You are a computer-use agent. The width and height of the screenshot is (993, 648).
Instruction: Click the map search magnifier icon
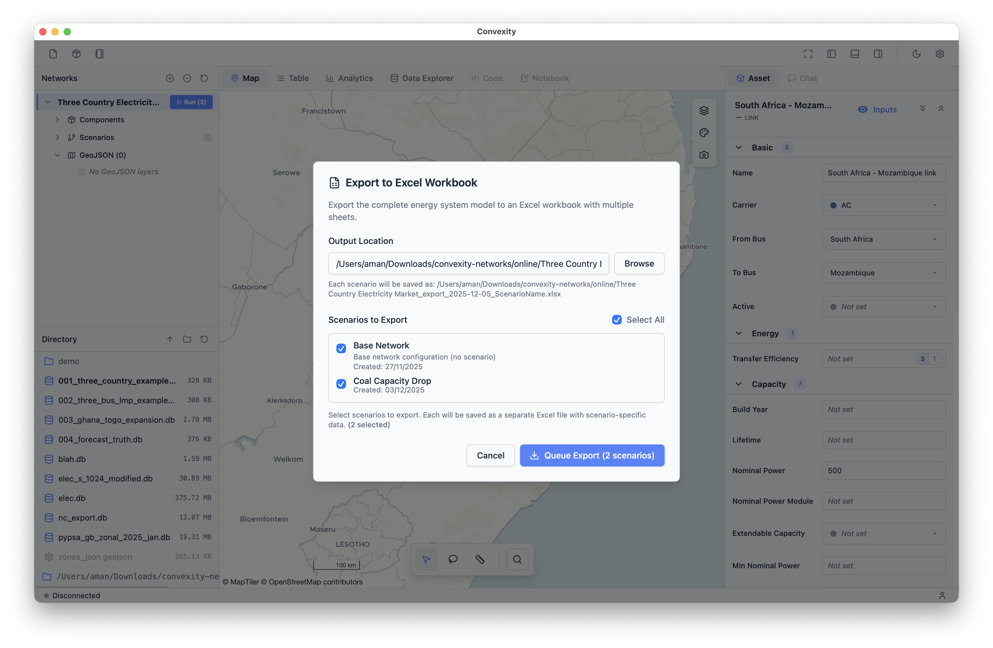click(x=517, y=559)
